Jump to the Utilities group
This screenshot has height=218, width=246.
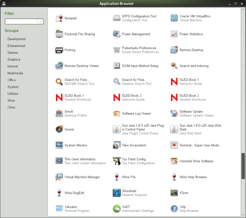click(x=13, y=94)
